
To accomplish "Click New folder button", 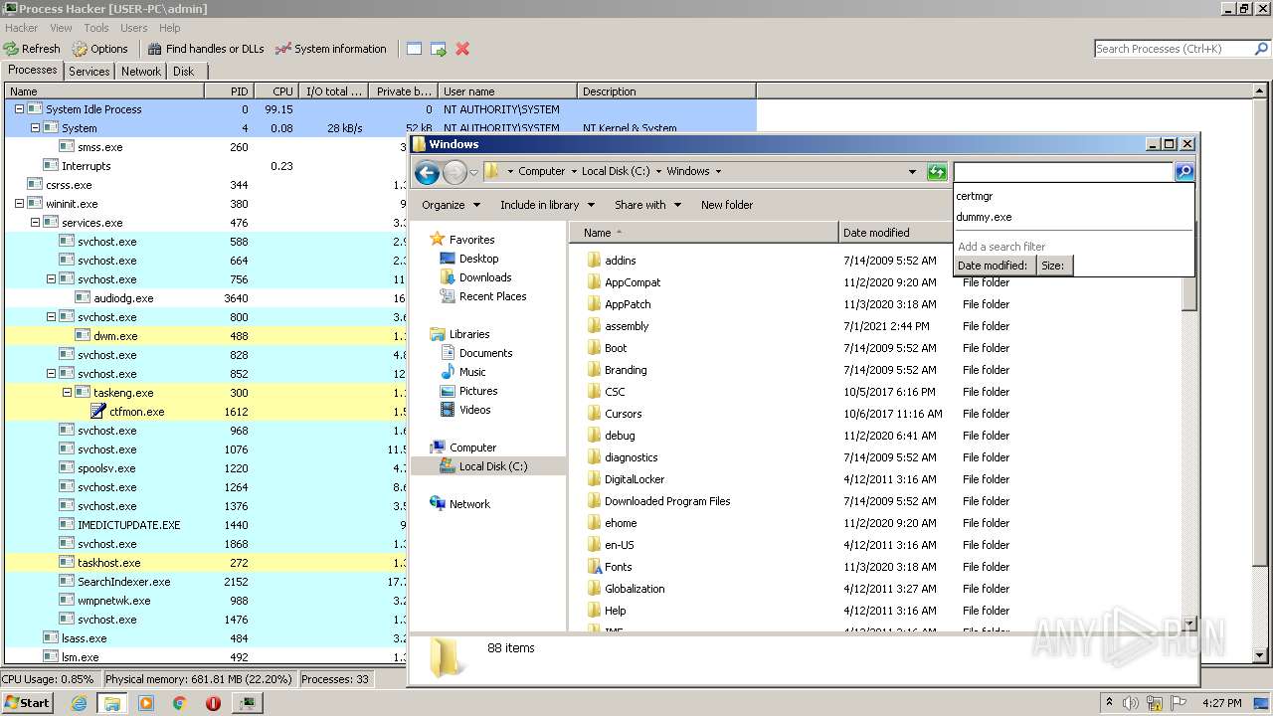I will point(727,205).
